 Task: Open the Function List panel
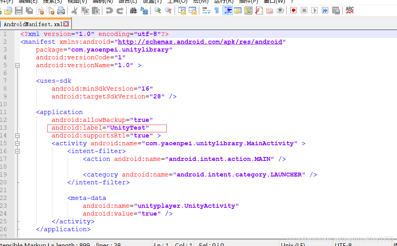pos(259,11)
